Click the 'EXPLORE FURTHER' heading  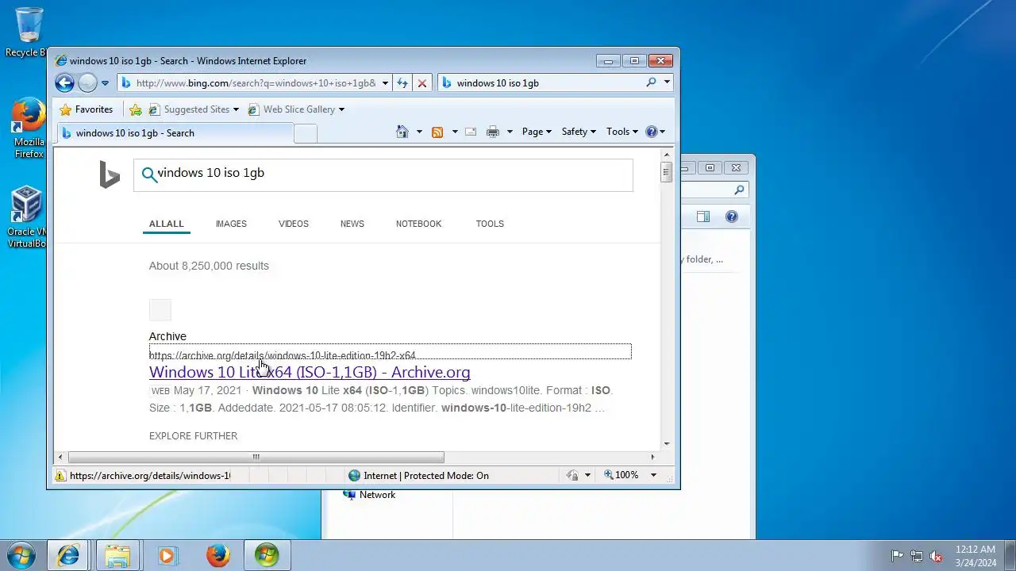(x=193, y=436)
